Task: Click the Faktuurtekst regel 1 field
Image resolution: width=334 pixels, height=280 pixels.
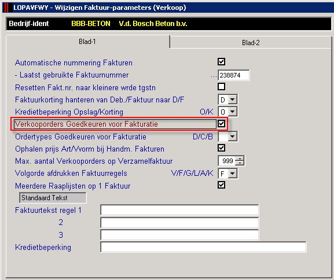Action: [179, 210]
